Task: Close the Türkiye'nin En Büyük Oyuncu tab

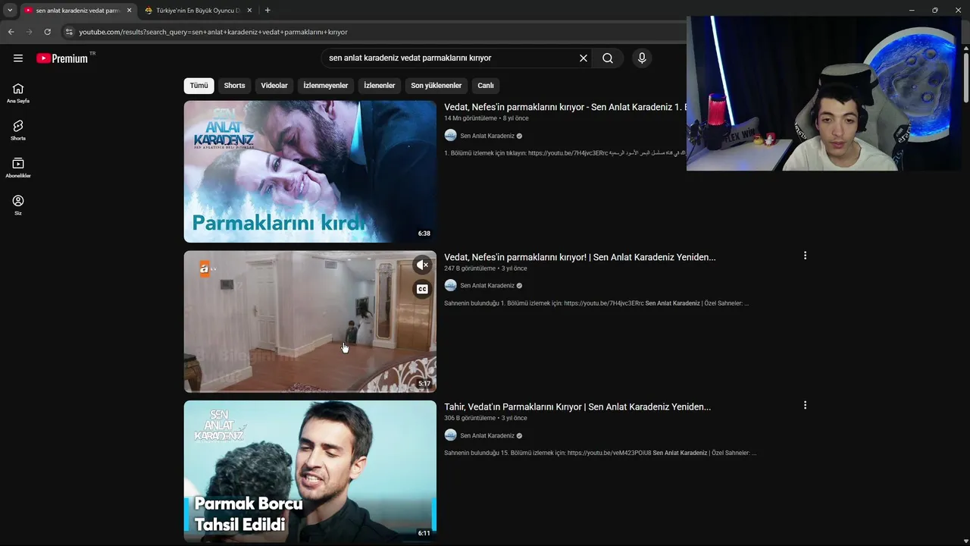Action: tap(249, 11)
